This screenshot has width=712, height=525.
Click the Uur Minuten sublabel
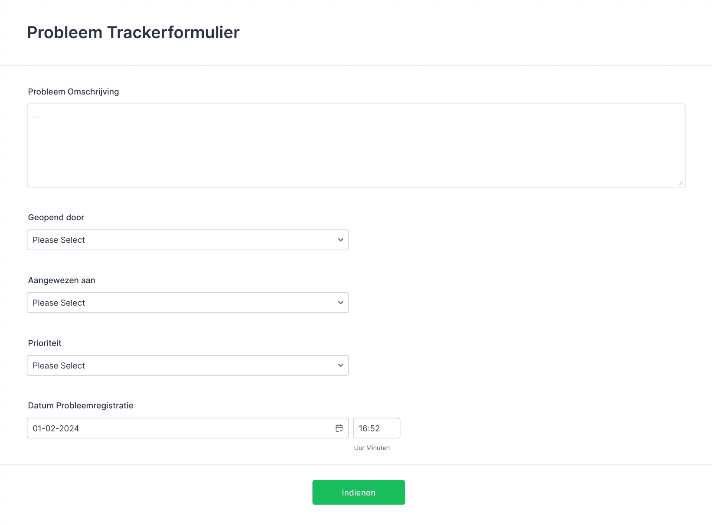372,448
